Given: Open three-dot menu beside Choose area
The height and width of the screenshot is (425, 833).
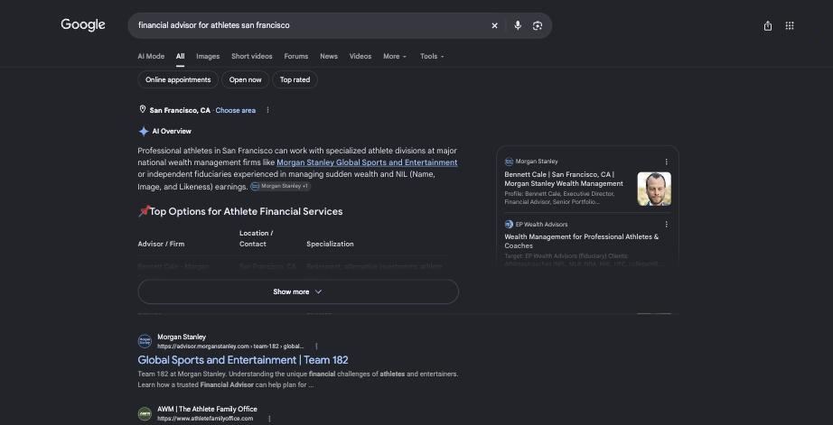Looking at the screenshot, I should (x=267, y=110).
